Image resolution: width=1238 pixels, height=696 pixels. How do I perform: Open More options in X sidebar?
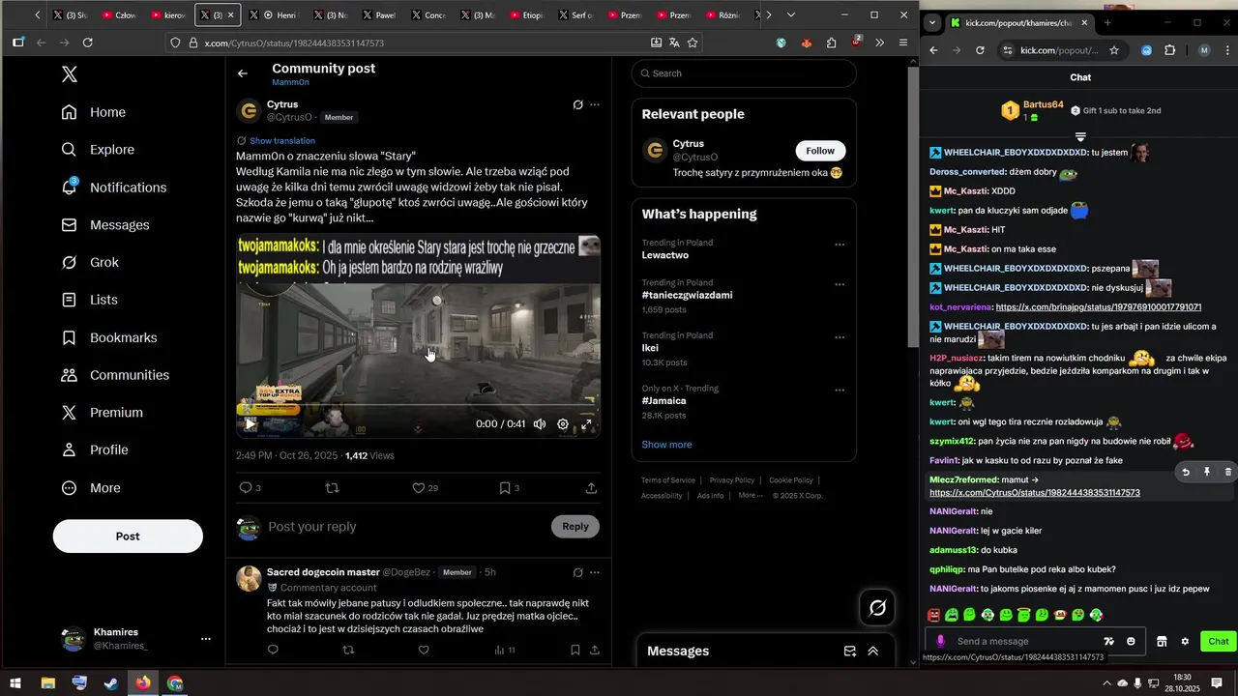coord(91,488)
